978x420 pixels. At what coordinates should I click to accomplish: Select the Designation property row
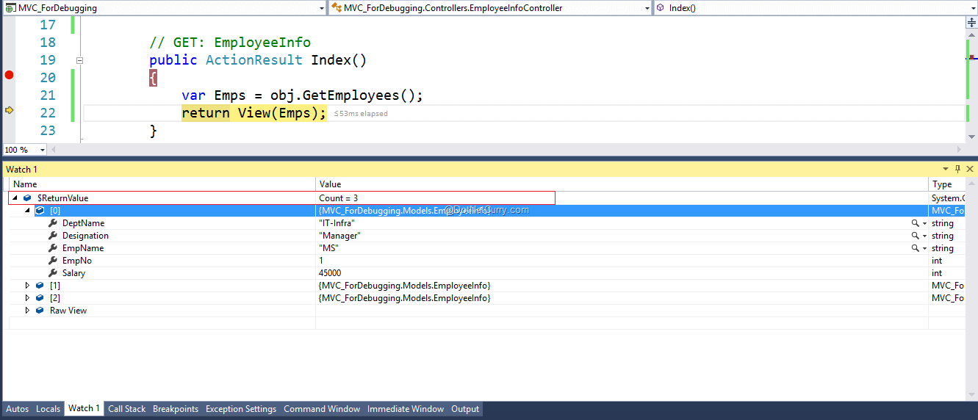[x=85, y=236]
